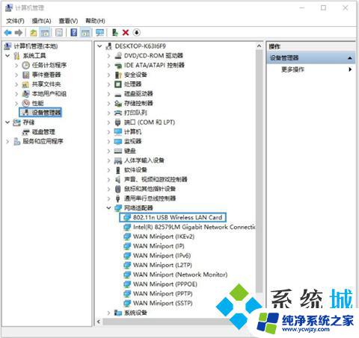Screen dimensions: 359x338
Task: Click the Processors category icon
Action: point(118,84)
